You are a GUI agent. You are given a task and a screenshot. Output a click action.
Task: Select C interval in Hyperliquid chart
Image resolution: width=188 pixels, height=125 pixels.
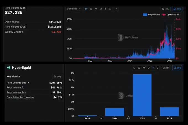tap(157, 68)
